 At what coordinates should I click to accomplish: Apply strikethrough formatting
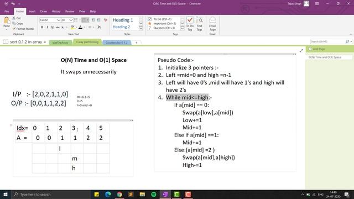(x=58, y=27)
